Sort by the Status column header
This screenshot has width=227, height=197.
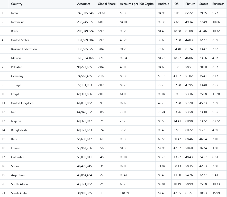click(203, 4)
